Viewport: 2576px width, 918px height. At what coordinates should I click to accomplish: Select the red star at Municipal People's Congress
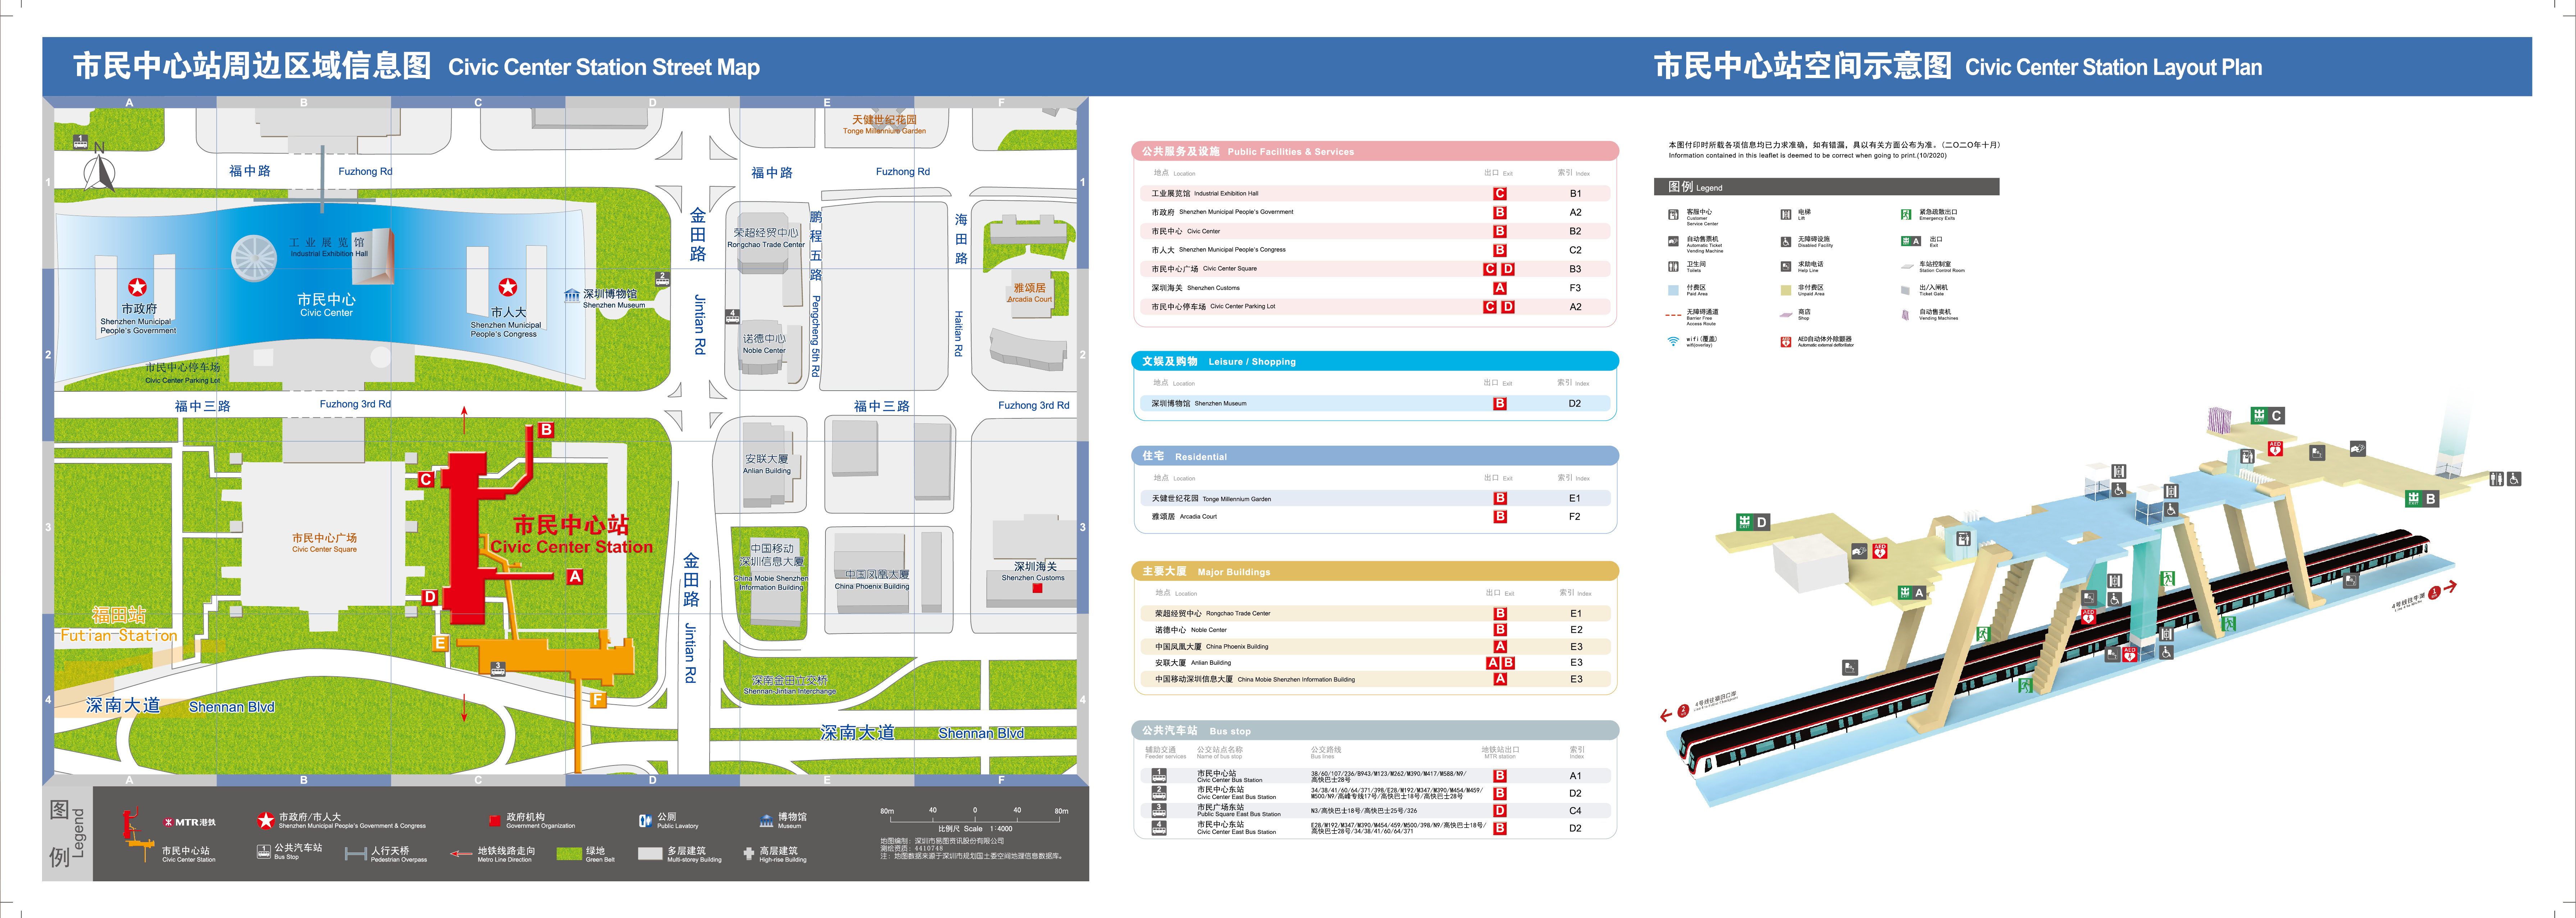[508, 287]
